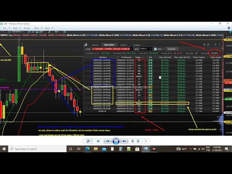Screen dimensions: 232x174
Task: Click the Resumo tab in the trading panel
Action: 95,45
